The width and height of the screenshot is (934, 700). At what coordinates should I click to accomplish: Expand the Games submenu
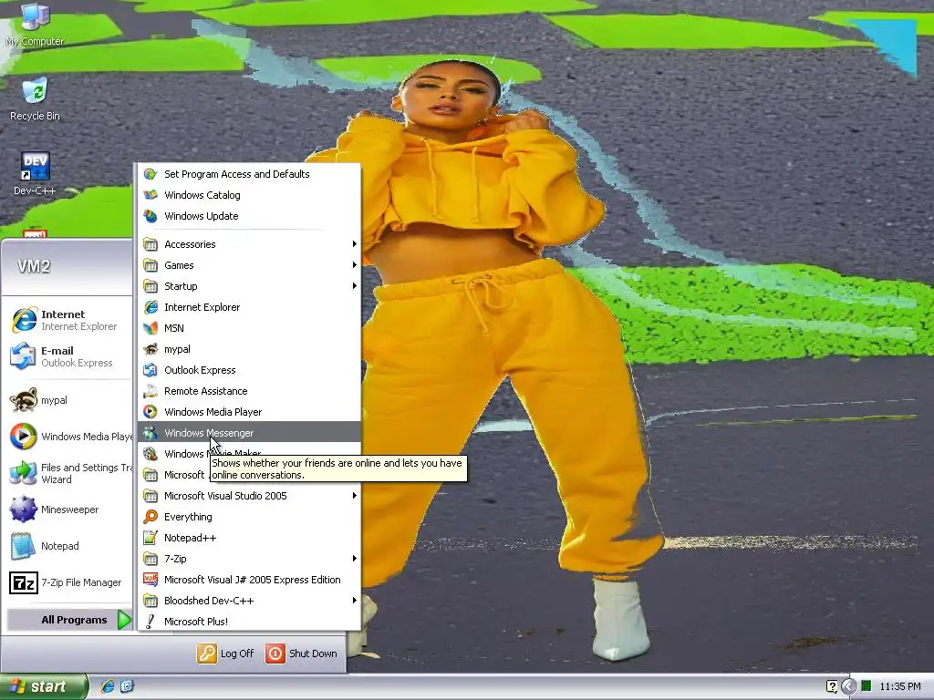[249, 265]
